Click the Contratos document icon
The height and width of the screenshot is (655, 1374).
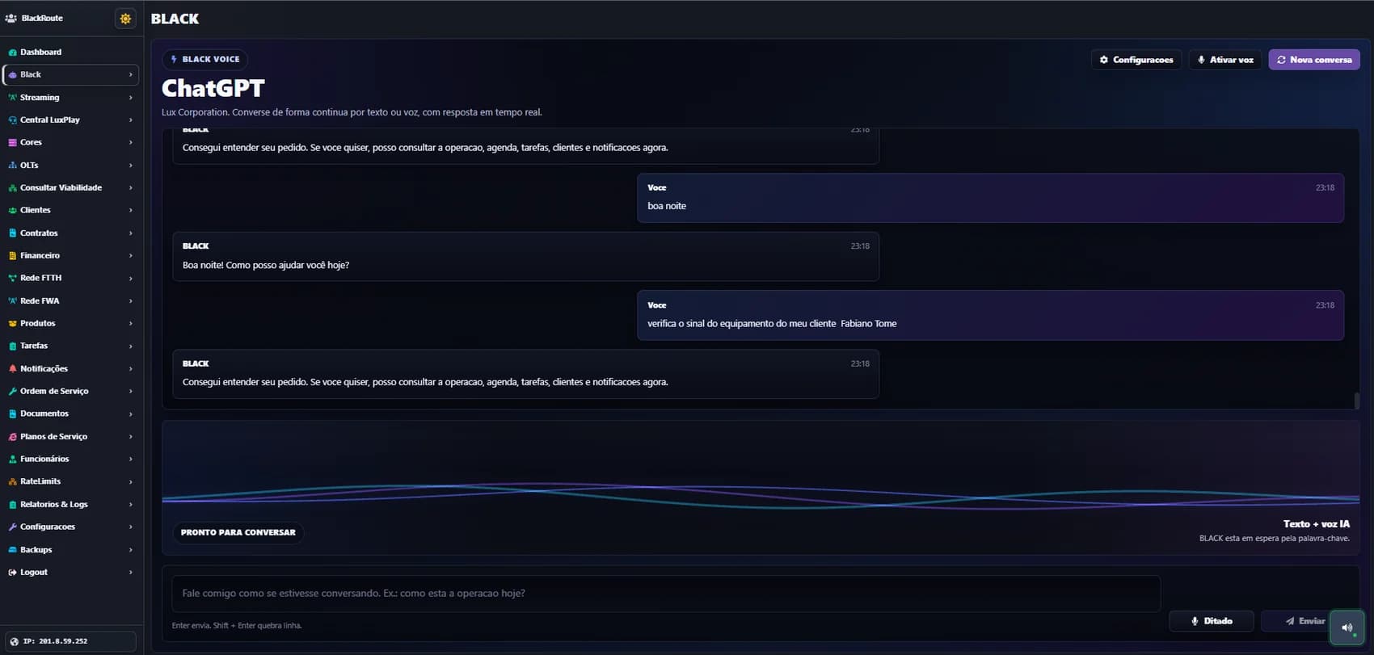[x=12, y=233]
